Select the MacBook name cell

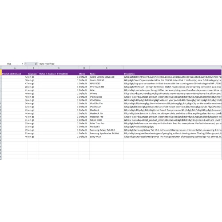coord(107,110)
